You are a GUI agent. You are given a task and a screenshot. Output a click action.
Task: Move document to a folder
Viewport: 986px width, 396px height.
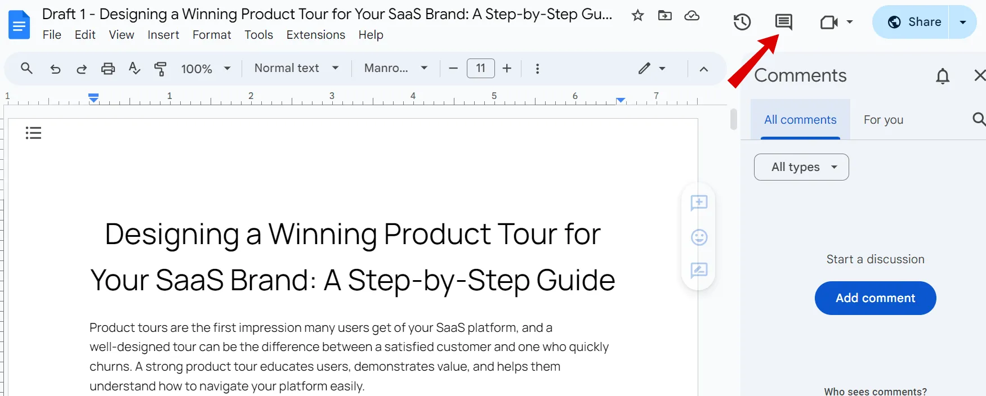pos(664,16)
